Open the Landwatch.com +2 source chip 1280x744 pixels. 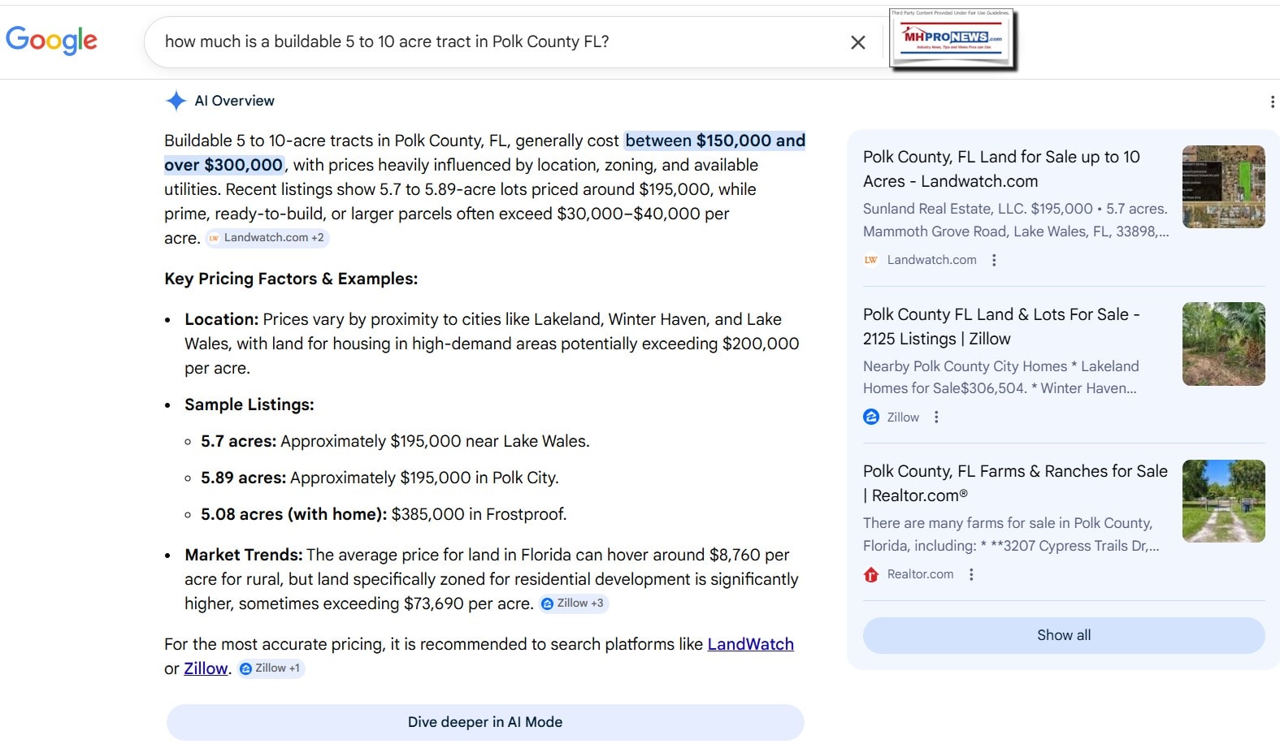point(267,238)
